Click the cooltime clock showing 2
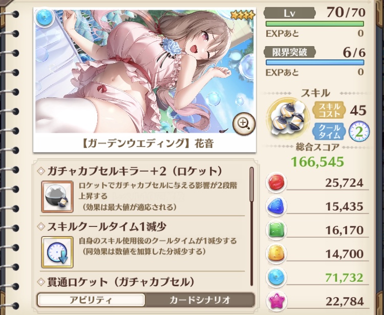Screen dimensions: 384x315 click(359, 132)
